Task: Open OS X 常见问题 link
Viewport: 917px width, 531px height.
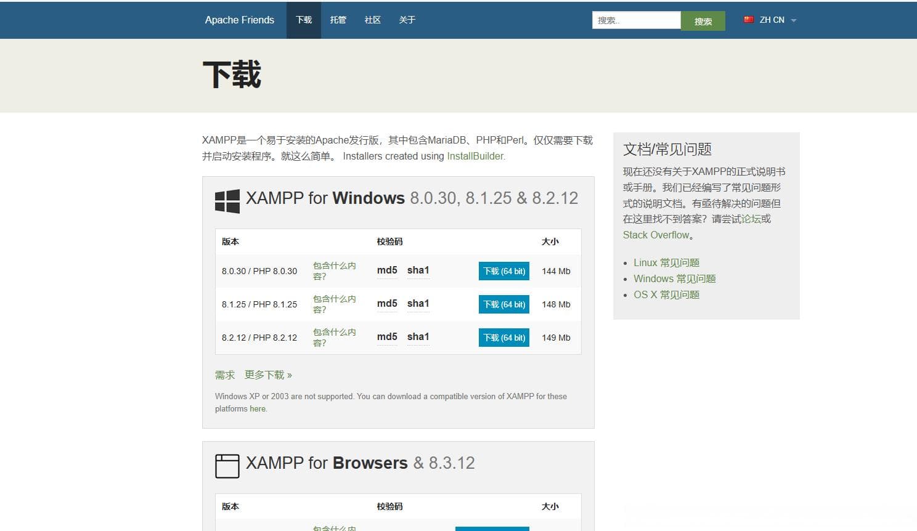Action: tap(666, 294)
